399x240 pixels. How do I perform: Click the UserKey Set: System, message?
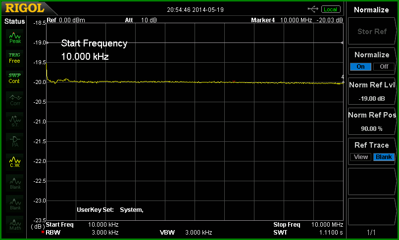(x=110, y=210)
